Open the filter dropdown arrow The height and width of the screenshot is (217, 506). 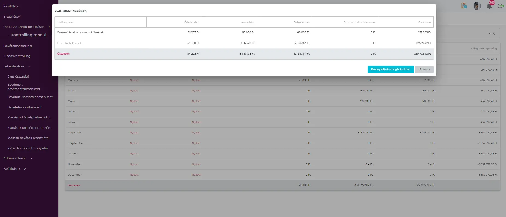point(489,34)
